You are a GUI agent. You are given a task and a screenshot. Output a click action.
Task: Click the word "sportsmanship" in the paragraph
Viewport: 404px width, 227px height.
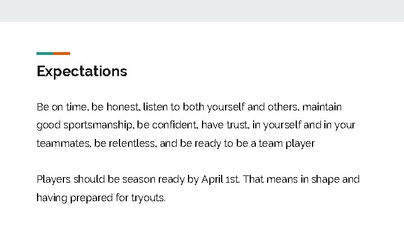[x=98, y=125]
